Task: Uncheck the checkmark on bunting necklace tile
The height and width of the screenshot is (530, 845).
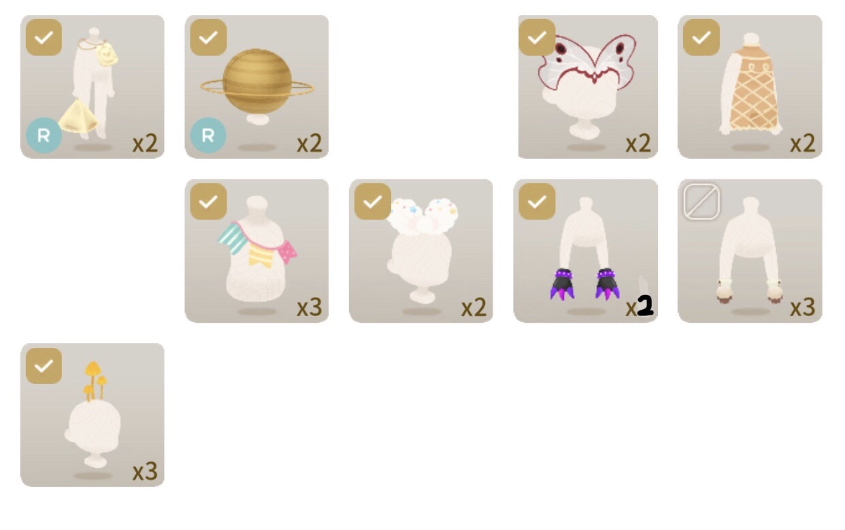Action: click(x=208, y=202)
